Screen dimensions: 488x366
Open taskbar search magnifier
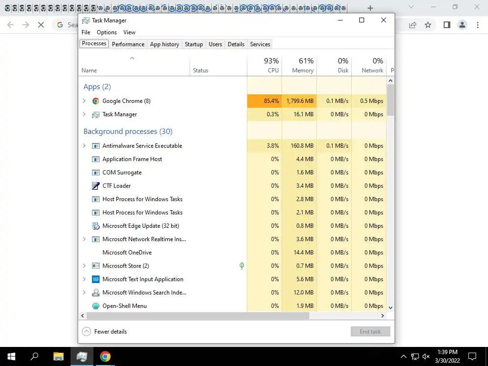(34, 356)
